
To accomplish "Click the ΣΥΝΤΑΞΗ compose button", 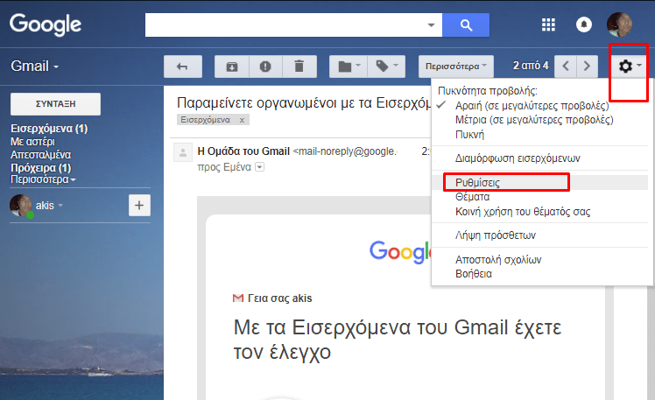I will [x=55, y=104].
